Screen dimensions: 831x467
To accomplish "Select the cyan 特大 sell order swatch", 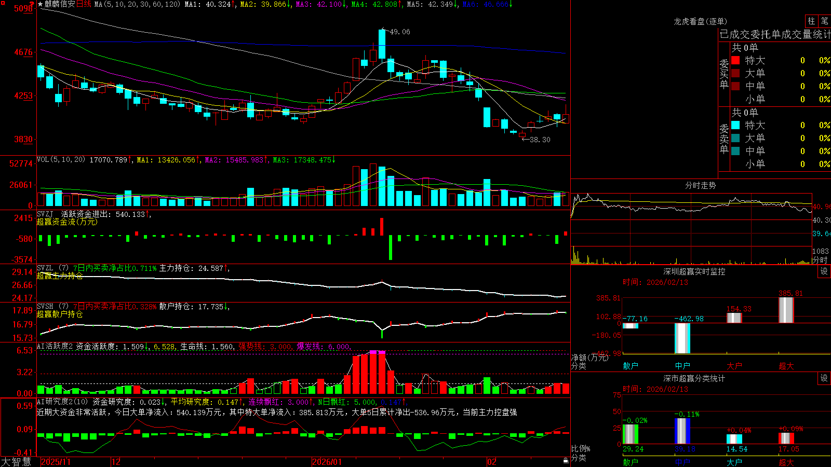I will pyautogui.click(x=735, y=125).
